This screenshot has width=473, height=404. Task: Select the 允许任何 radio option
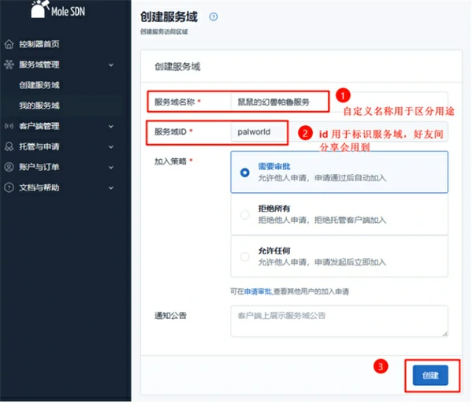[x=244, y=257]
